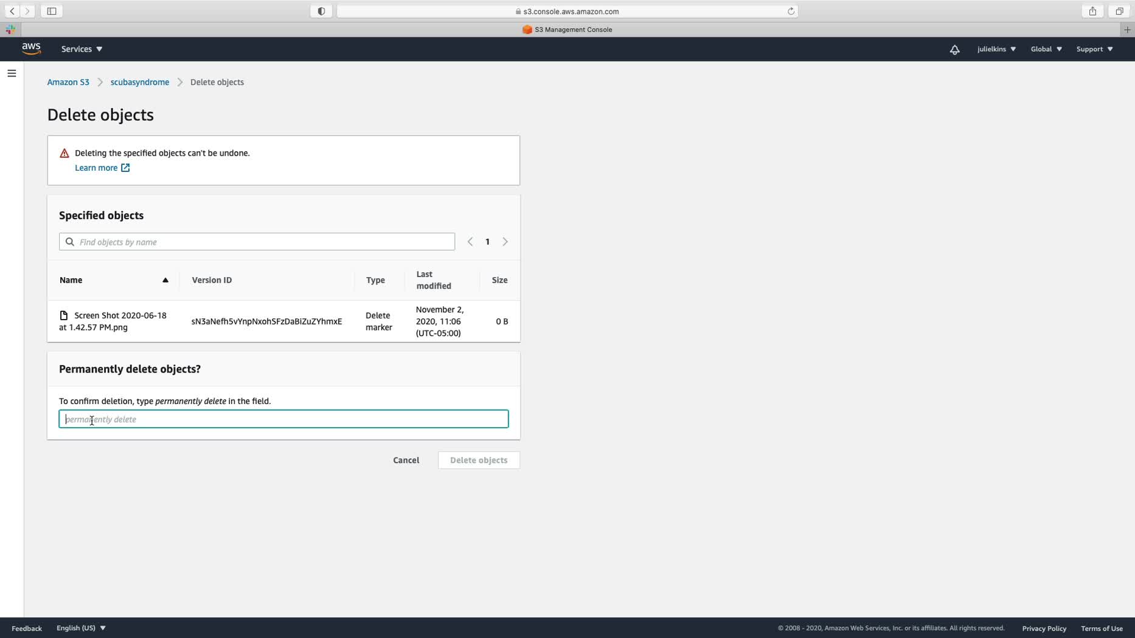This screenshot has width=1135, height=638.
Task: Go to previous page of objects
Action: (x=470, y=242)
